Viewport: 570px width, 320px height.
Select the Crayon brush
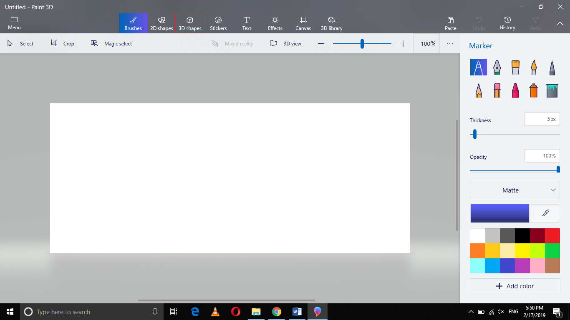(515, 90)
